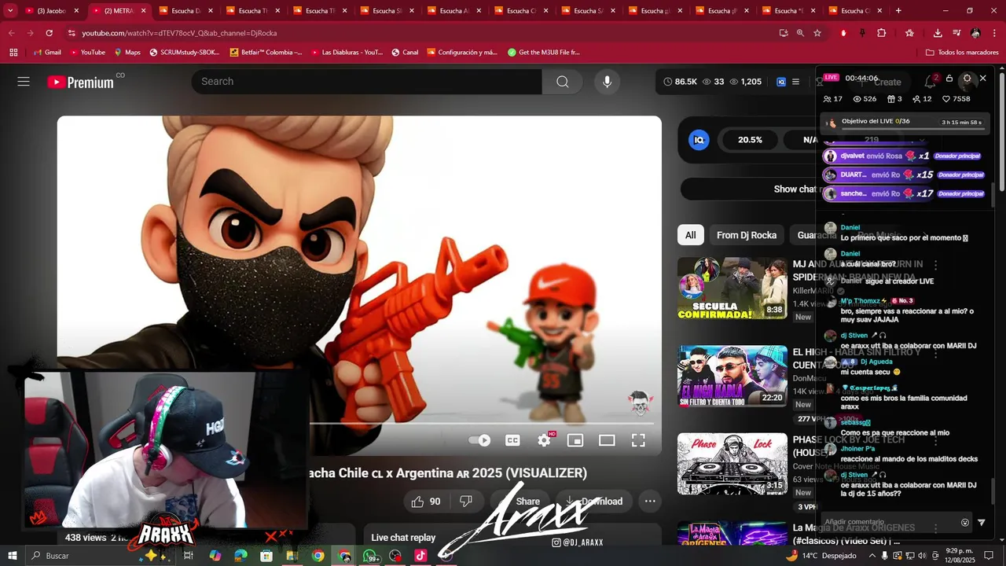Open three-dot menu on MJ video

(x=935, y=266)
